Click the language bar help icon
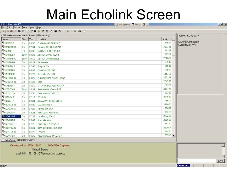227x170 pixels. click(x=144, y=25)
